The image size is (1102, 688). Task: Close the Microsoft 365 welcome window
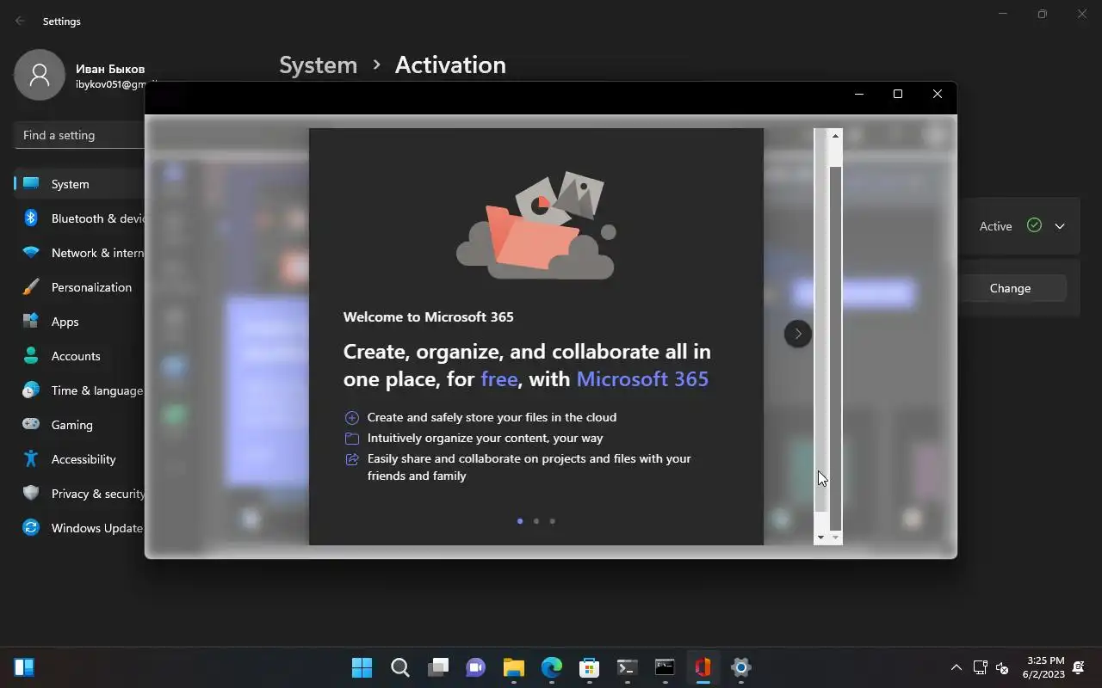(938, 94)
